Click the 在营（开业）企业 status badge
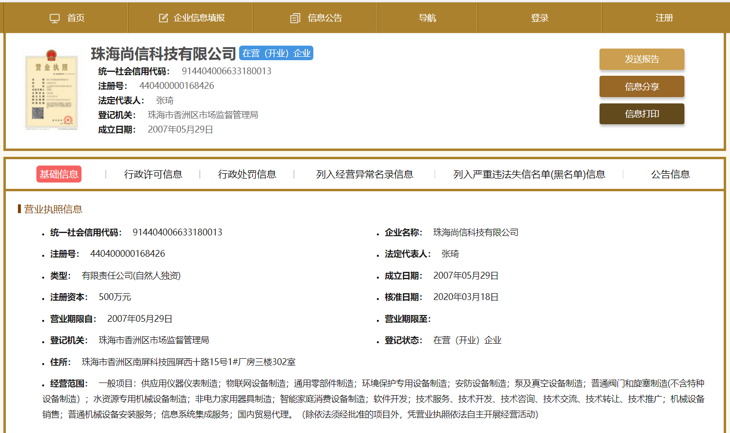The height and width of the screenshot is (433, 730). (276, 53)
